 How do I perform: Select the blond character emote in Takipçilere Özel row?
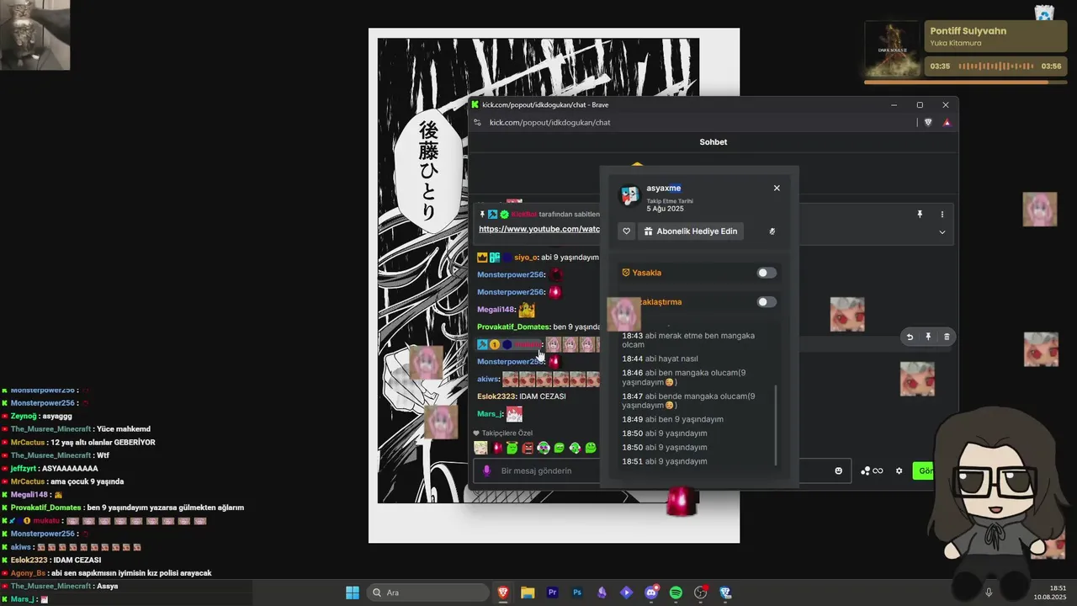point(480,448)
